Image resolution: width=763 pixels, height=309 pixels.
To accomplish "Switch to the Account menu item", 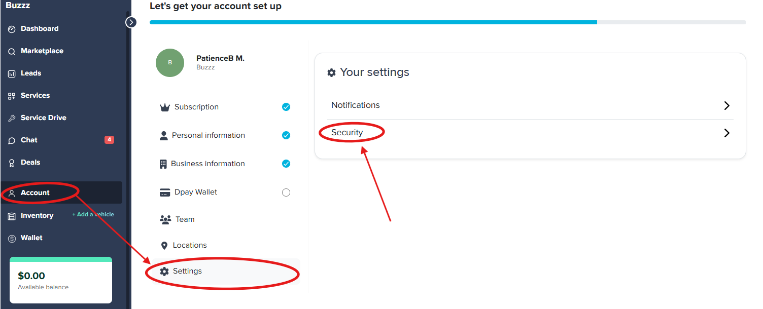I will point(34,192).
